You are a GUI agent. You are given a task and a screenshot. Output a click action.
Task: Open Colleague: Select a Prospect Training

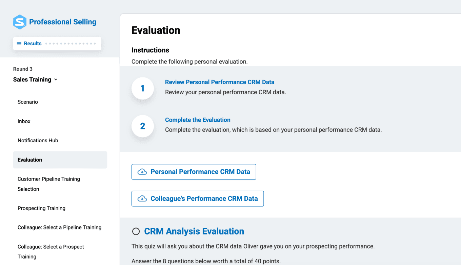(51, 251)
